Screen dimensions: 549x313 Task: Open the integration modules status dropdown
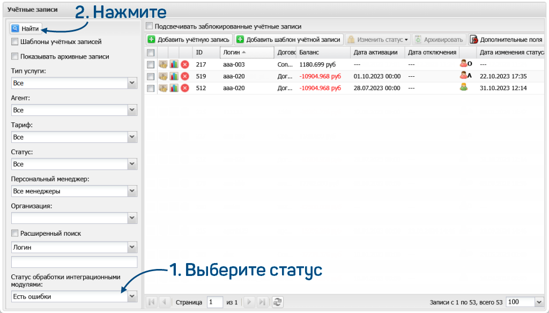pos(132,297)
